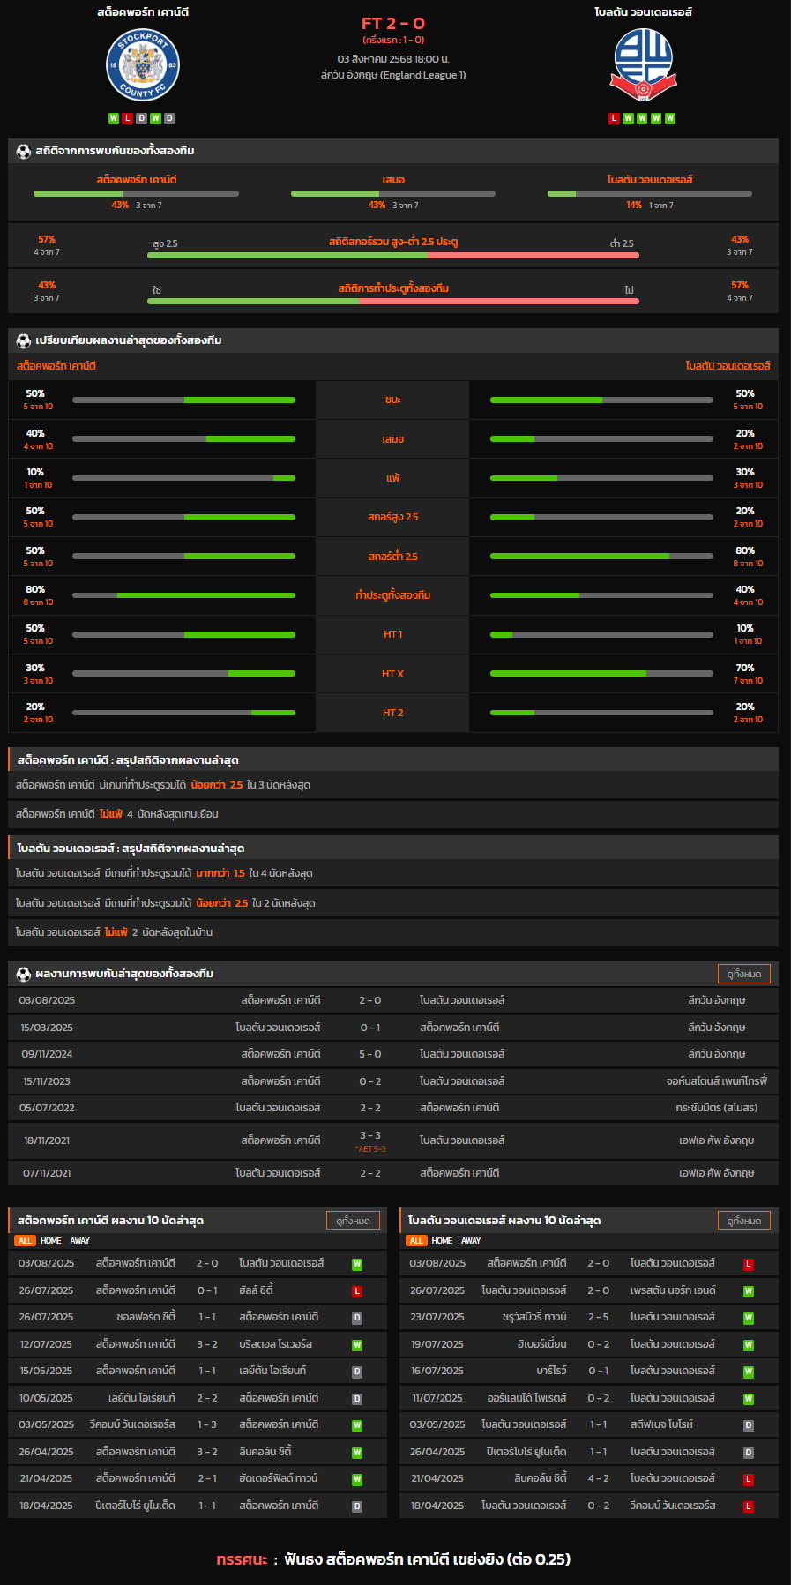Click W badge on Stockport table 03/08/2025 row
This screenshot has height=1585, width=791.
tap(357, 1264)
